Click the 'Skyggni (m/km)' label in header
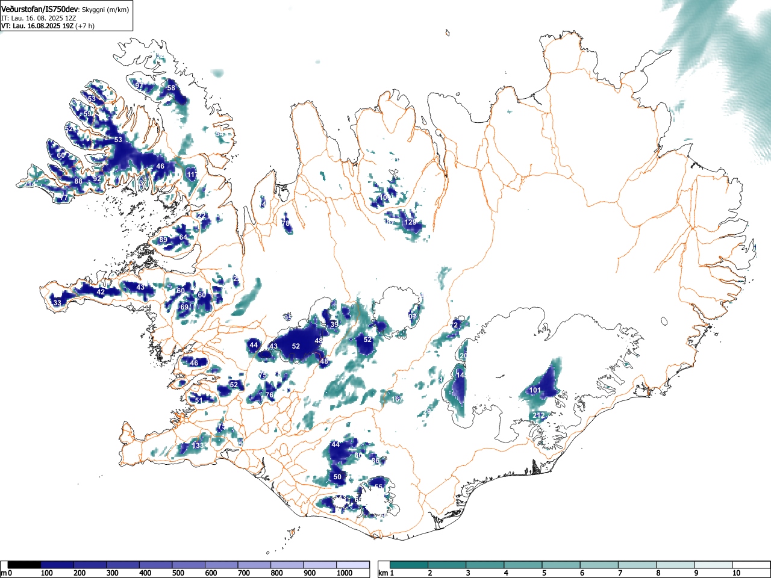771x578 pixels. (x=105, y=10)
